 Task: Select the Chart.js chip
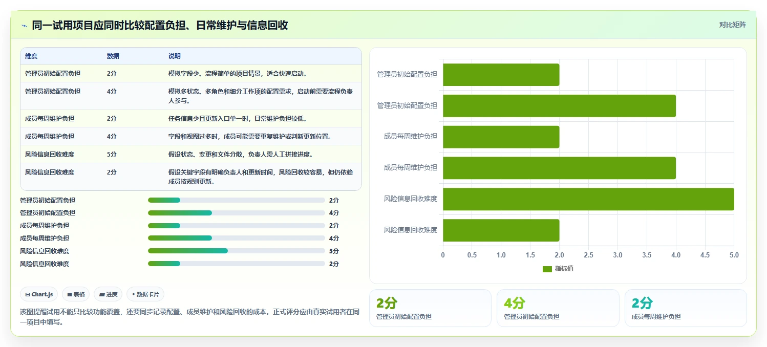(39, 294)
